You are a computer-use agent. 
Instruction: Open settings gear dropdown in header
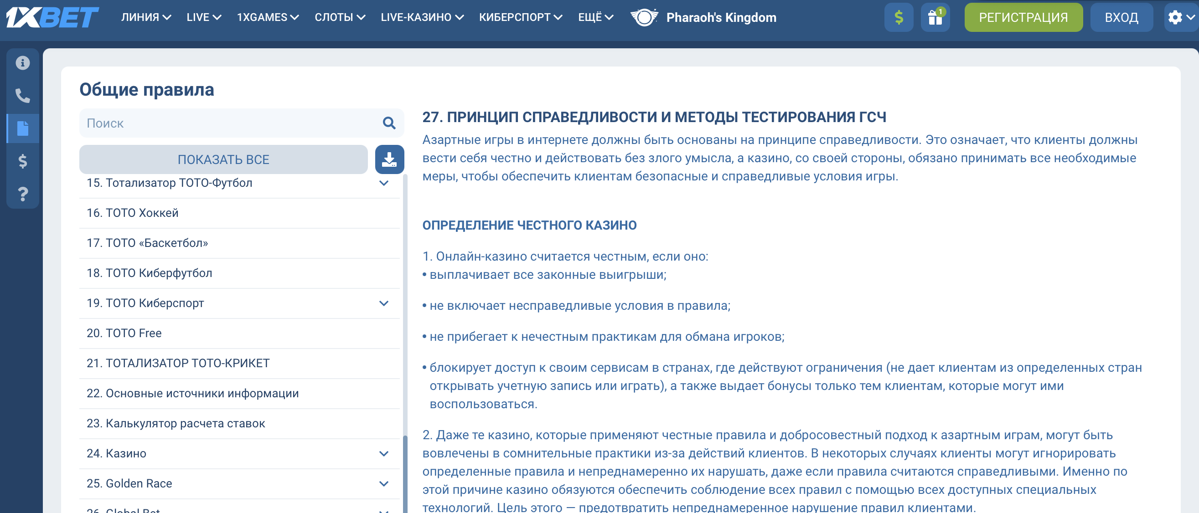(x=1180, y=18)
